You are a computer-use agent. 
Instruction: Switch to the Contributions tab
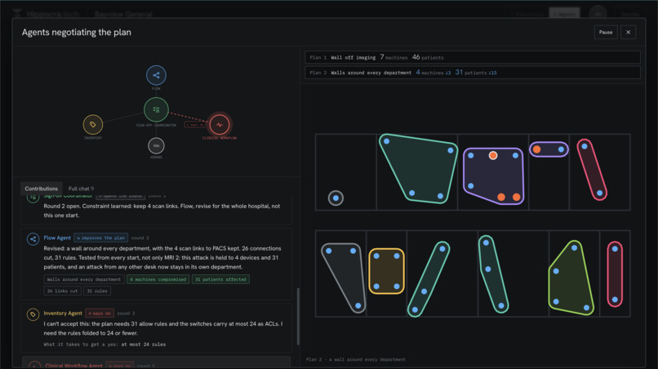(x=41, y=189)
